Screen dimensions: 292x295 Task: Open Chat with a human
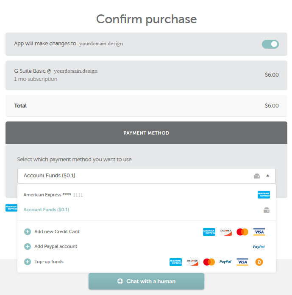[x=146, y=281]
